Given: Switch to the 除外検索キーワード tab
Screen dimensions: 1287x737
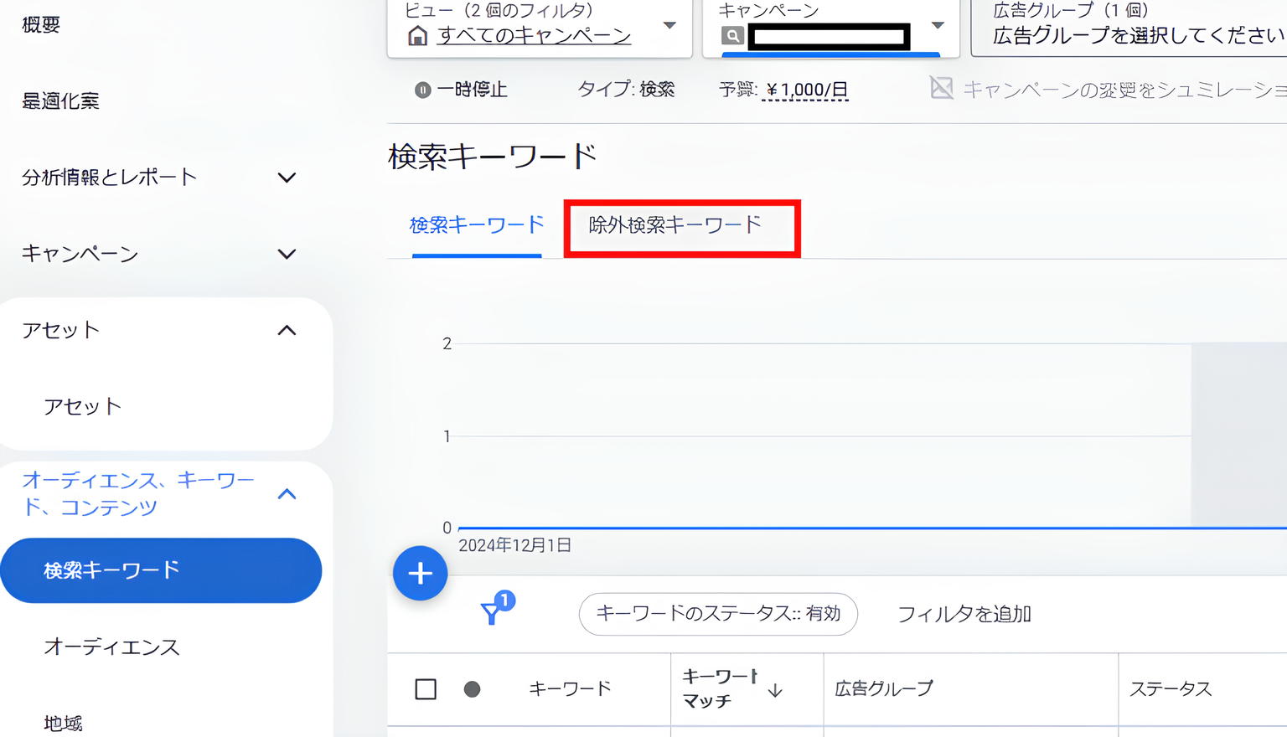Looking at the screenshot, I should coord(681,225).
